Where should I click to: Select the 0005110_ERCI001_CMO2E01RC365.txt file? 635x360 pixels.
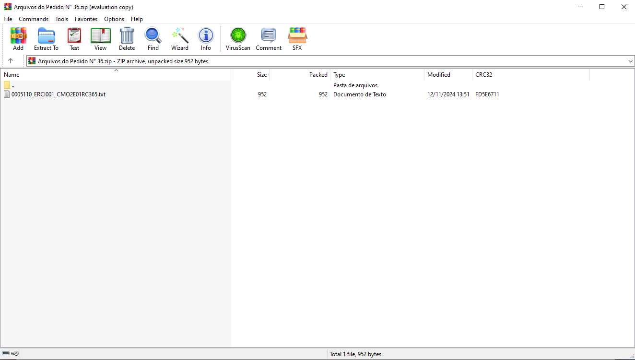[x=58, y=94]
